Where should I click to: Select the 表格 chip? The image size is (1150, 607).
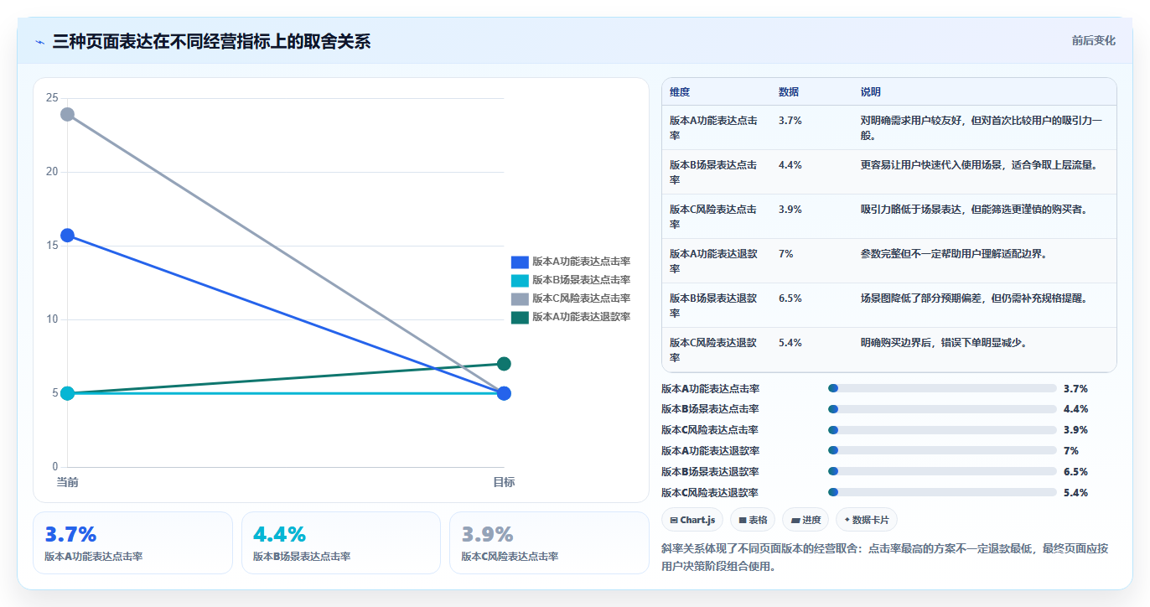pos(753,520)
